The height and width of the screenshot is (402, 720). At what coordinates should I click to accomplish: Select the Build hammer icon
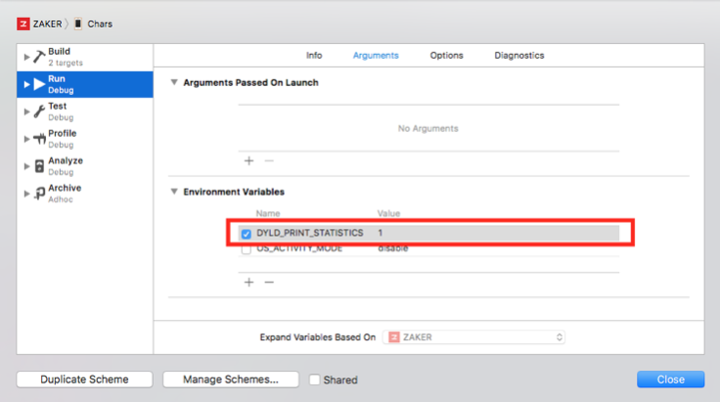[x=39, y=57]
